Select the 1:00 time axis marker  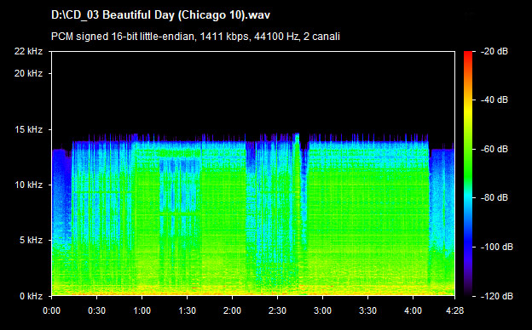click(x=142, y=310)
